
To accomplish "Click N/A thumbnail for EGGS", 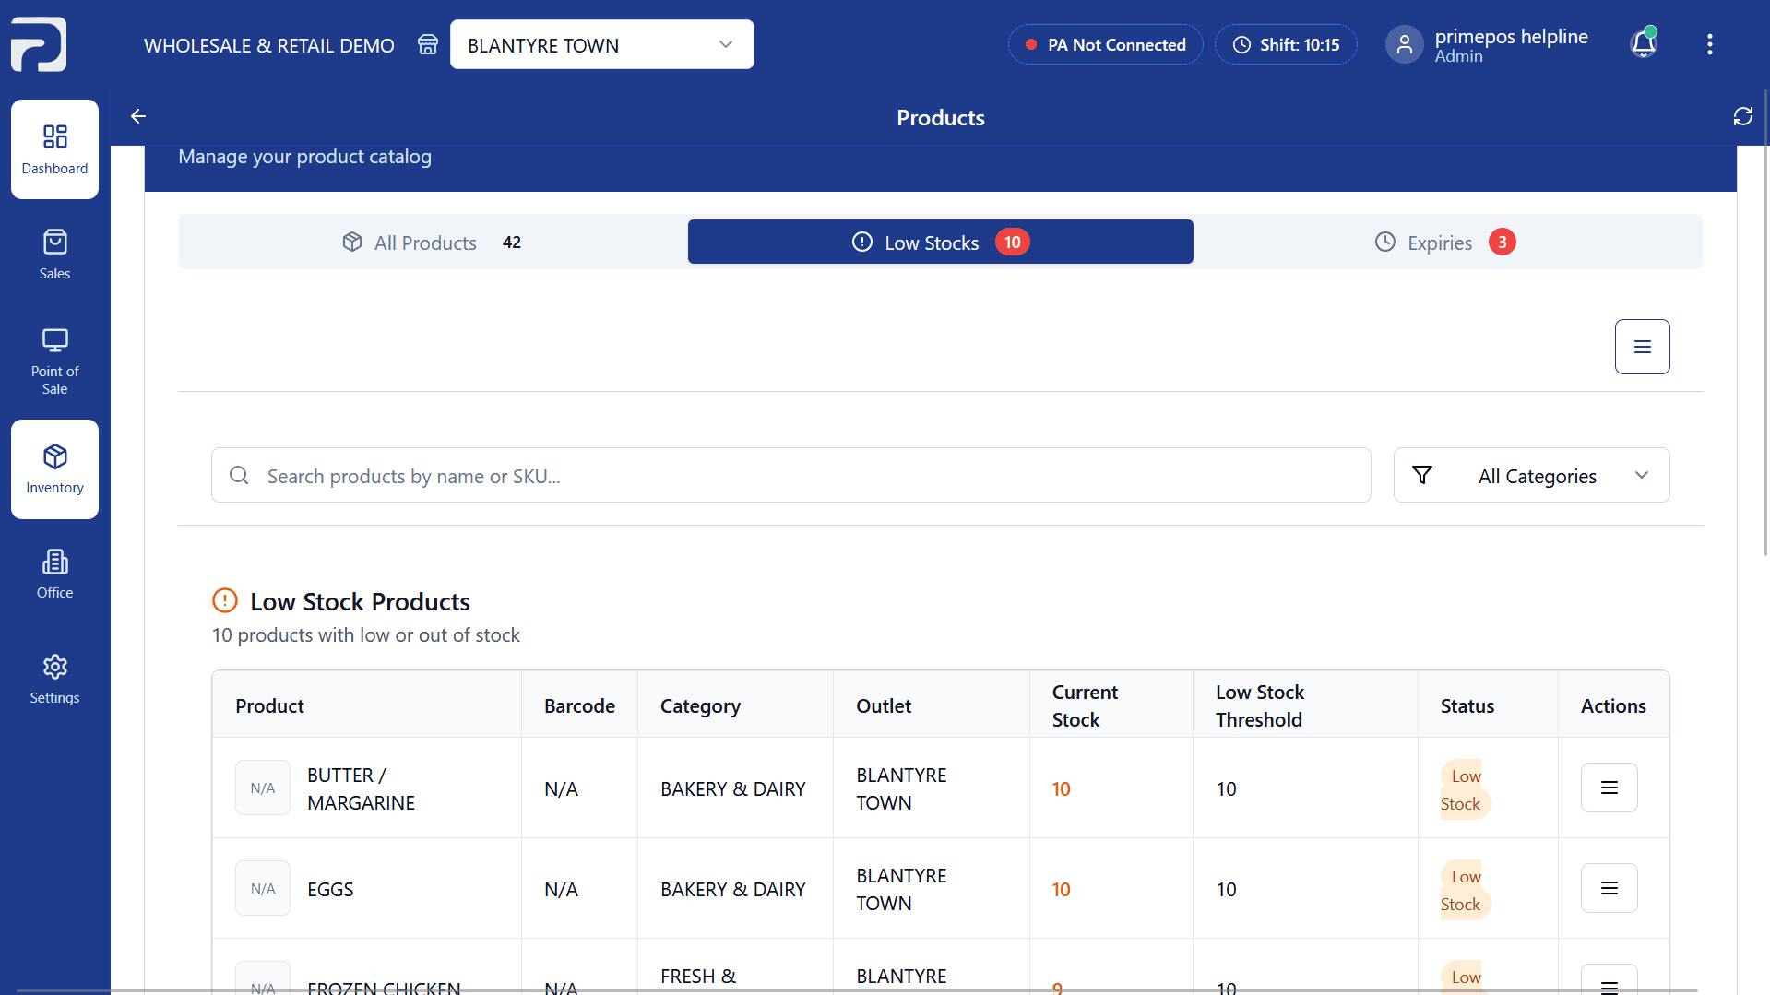I will [263, 888].
